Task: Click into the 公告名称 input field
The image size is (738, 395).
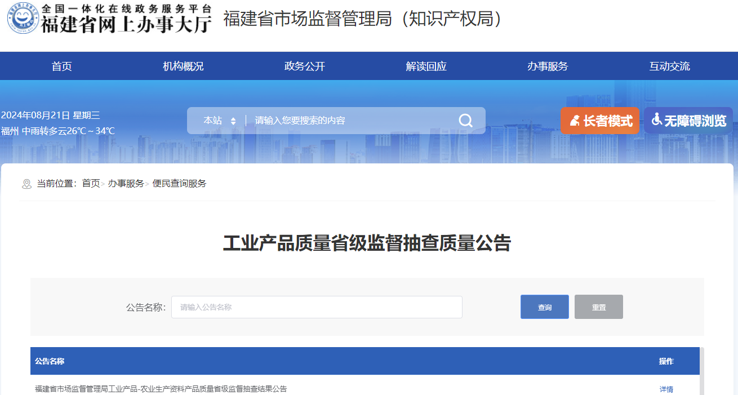Action: point(317,307)
